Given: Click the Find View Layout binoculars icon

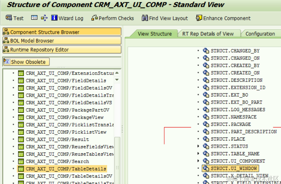Looking at the screenshot, I should [x=145, y=18].
